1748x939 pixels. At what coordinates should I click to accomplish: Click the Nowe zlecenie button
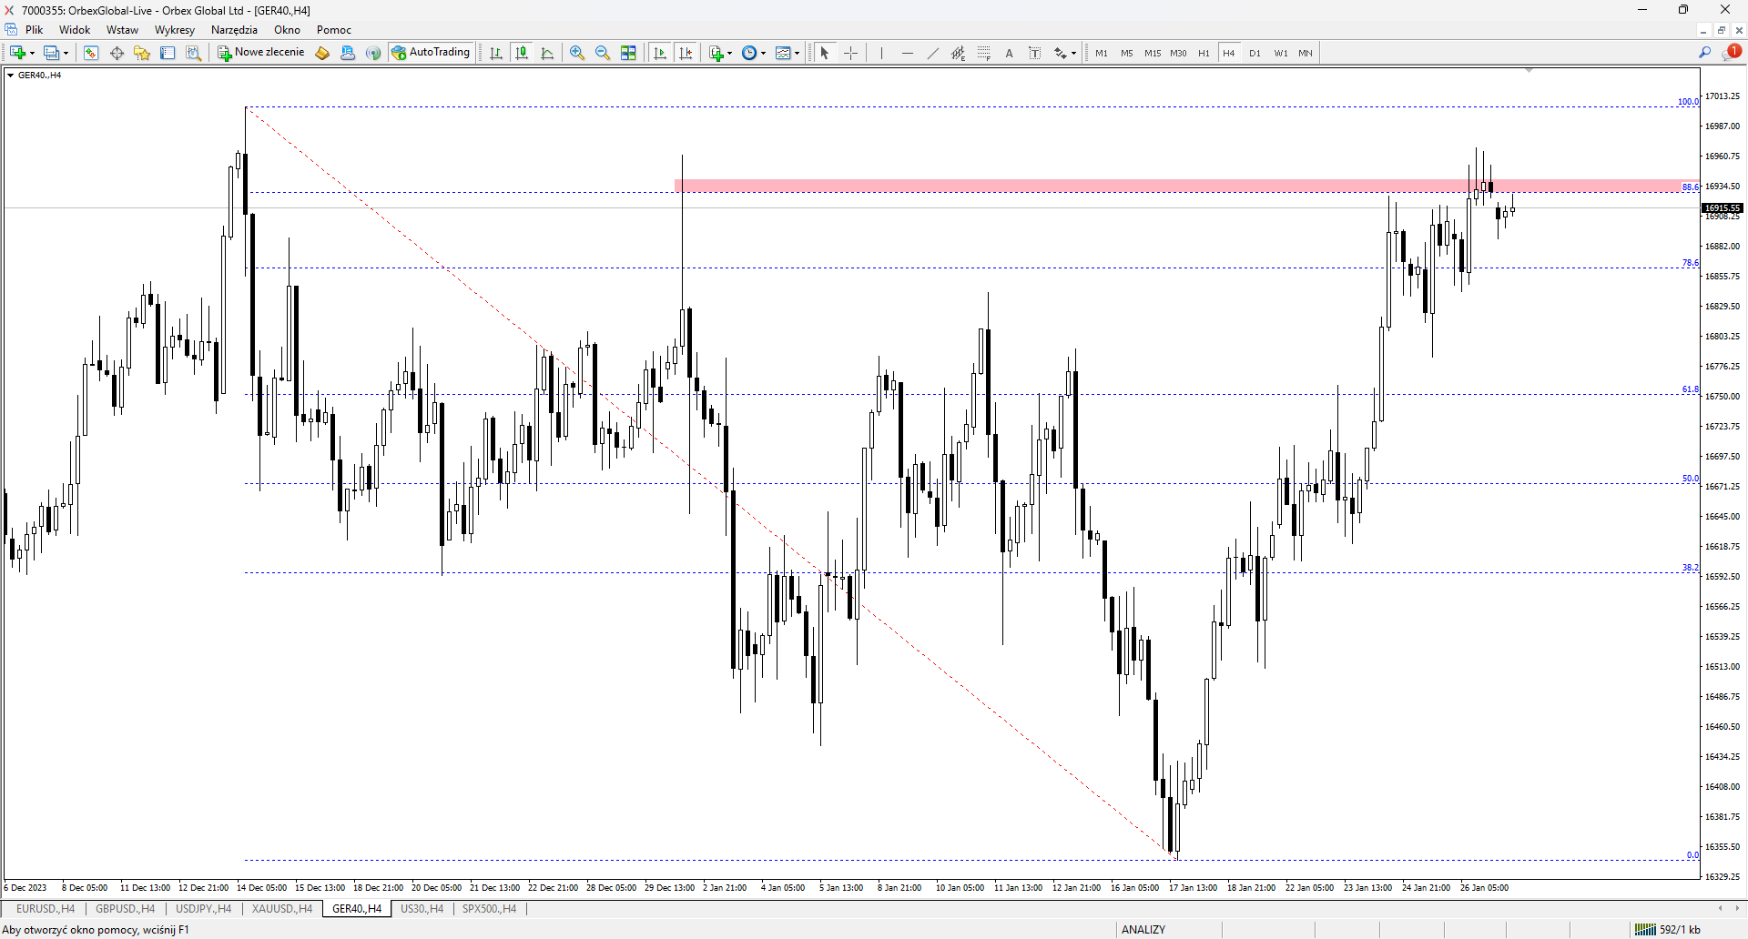(x=260, y=53)
